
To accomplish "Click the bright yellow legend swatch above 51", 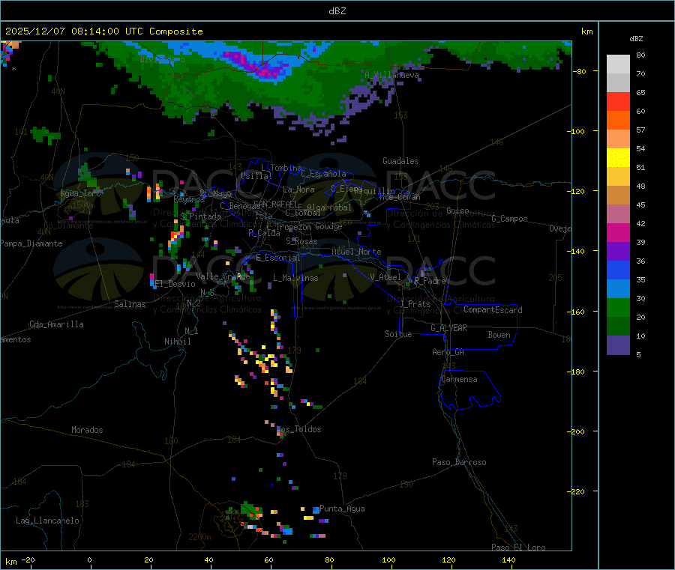I will [618, 158].
